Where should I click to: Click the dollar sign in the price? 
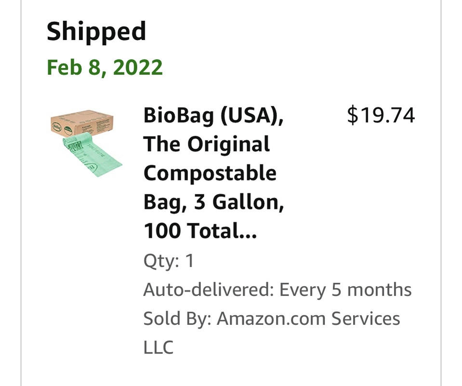(352, 115)
